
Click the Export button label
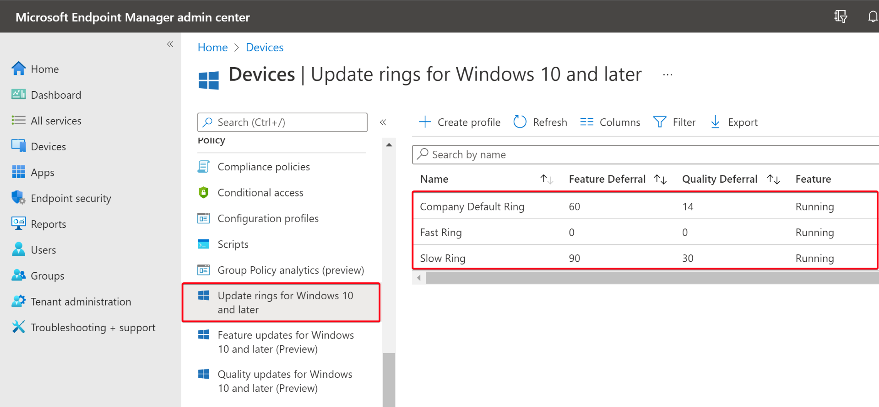pyautogui.click(x=743, y=122)
